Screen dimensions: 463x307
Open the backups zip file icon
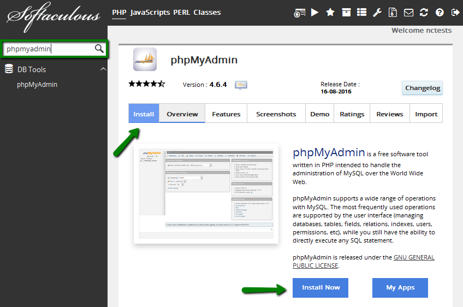tap(393, 13)
